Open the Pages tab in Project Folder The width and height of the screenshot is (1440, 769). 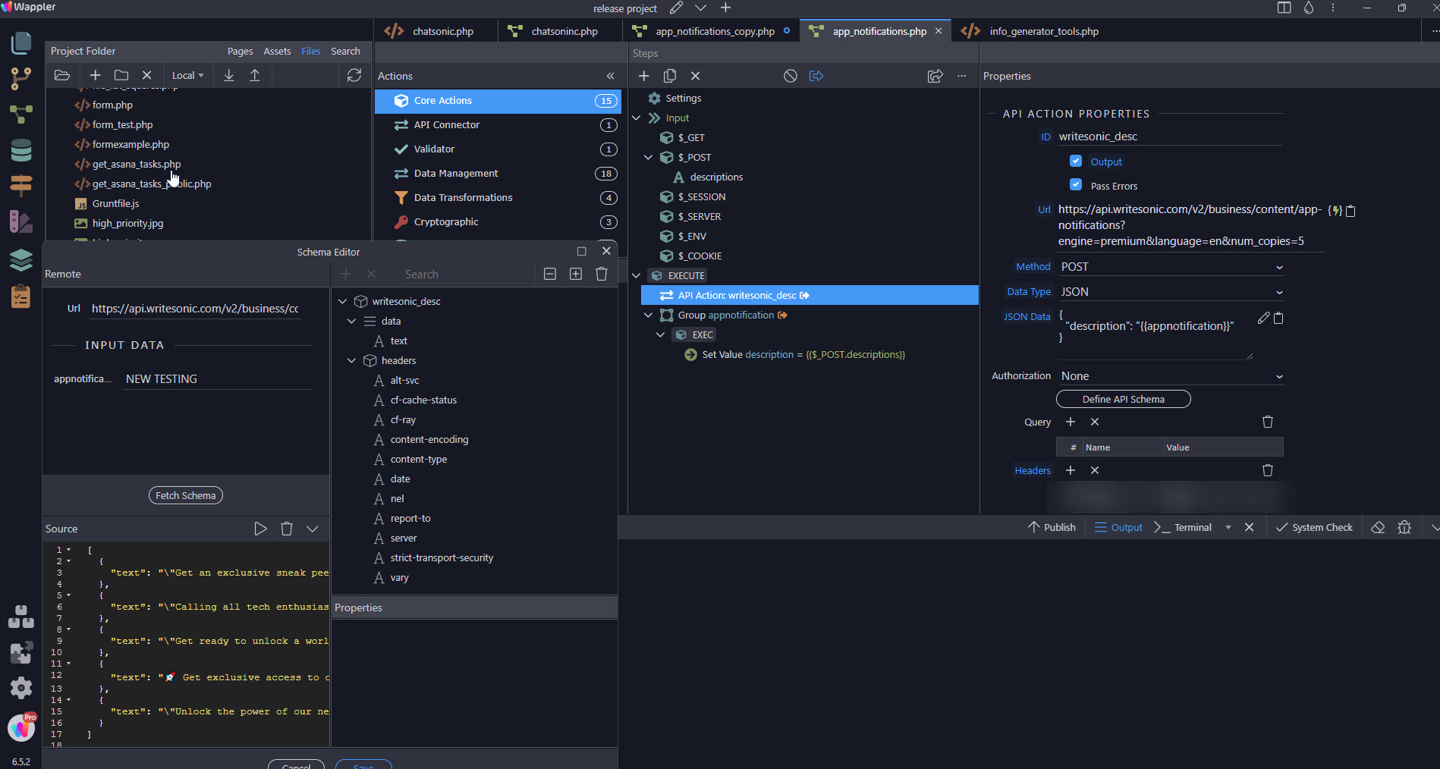coord(240,51)
